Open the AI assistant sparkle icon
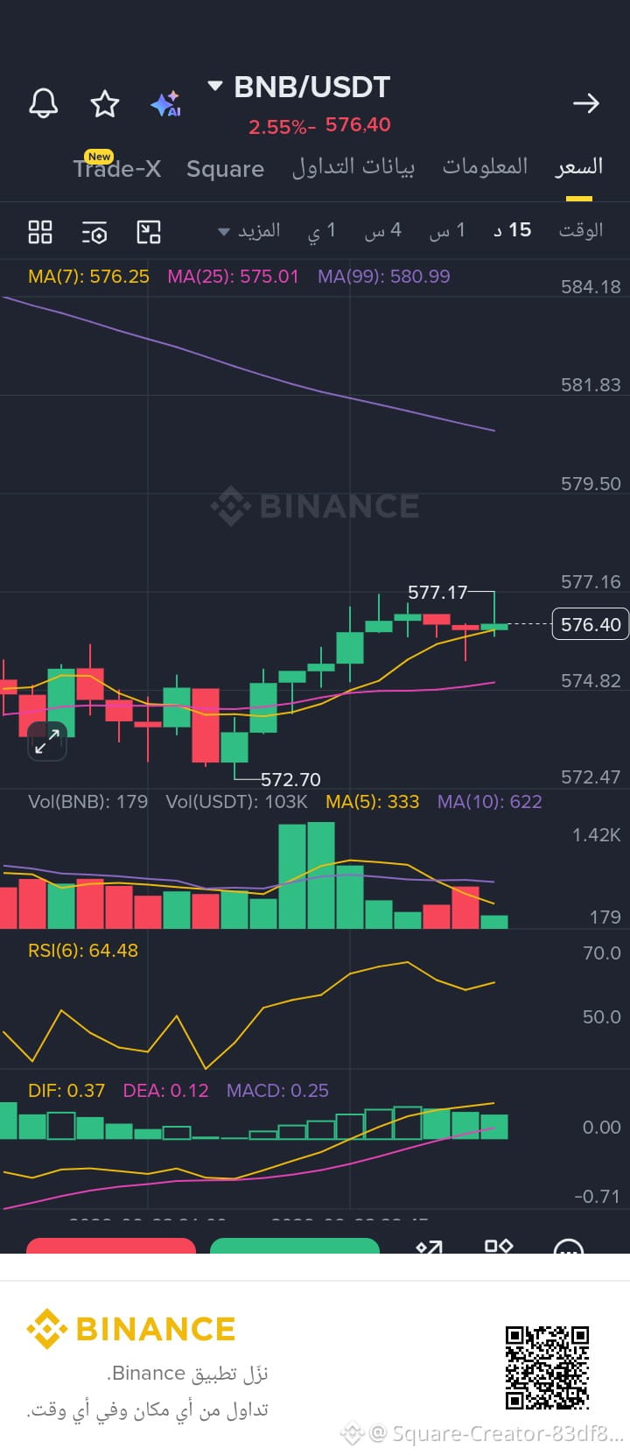Screen dimensions: 630x1455 pos(165,103)
